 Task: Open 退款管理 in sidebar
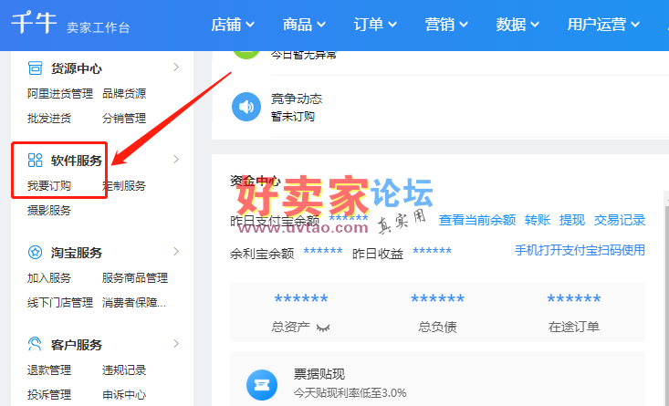click(49, 370)
